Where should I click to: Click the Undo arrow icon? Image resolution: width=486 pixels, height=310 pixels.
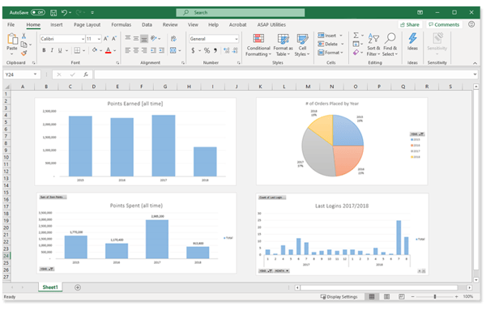tap(64, 12)
